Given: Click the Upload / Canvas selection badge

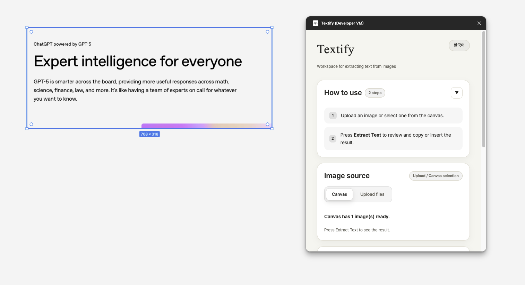Looking at the screenshot, I should (x=436, y=176).
